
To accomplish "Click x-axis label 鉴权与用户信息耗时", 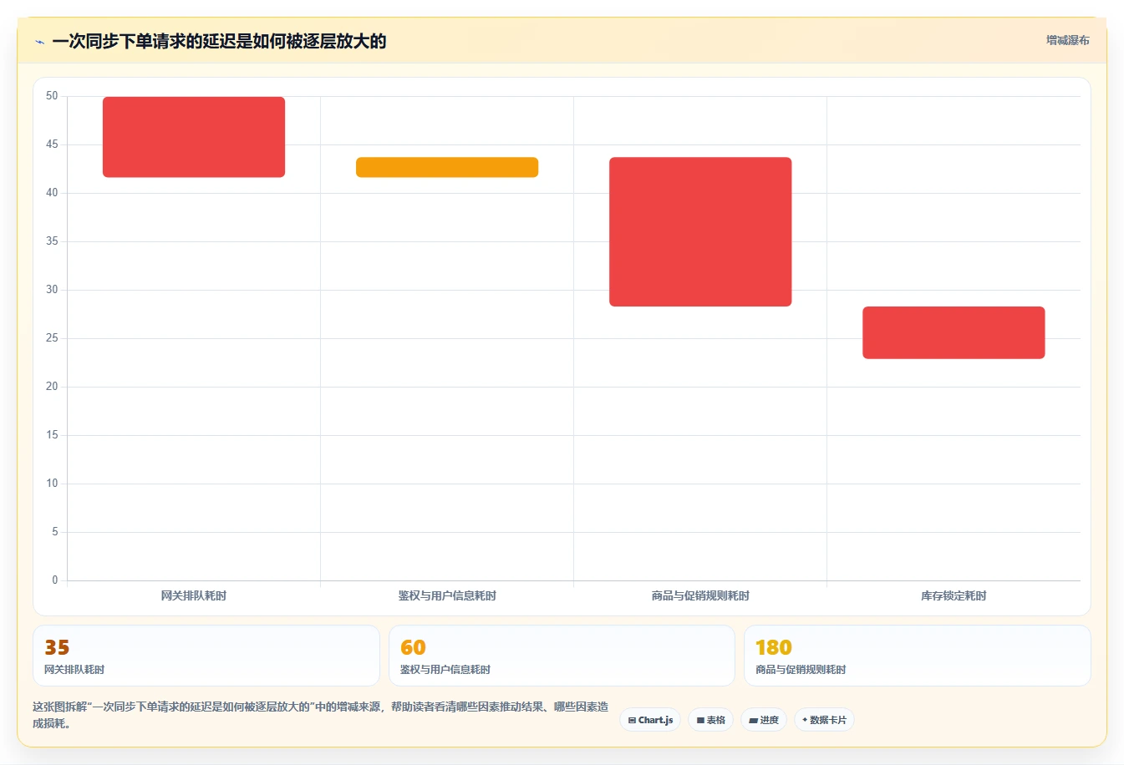I will 447,595.
